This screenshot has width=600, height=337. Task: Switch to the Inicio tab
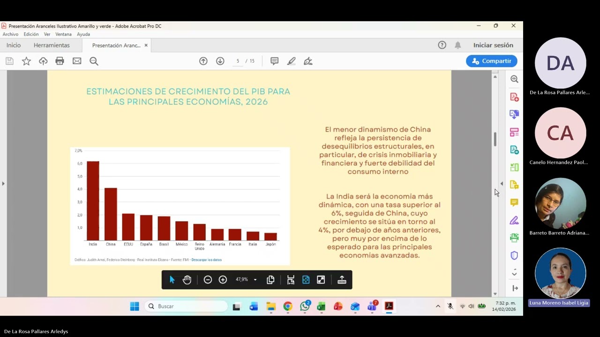[14, 45]
